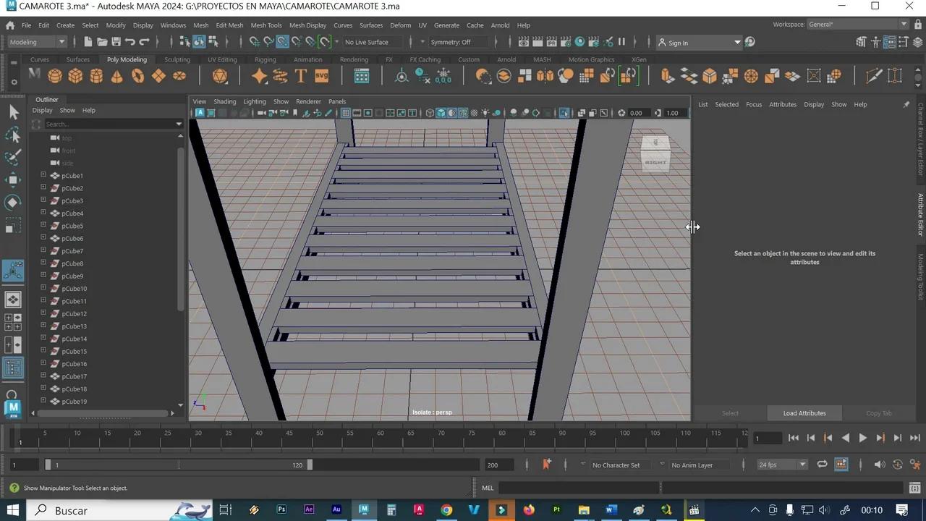Toggle smooth shade all in viewport
926x521 pixels.
[441, 113]
